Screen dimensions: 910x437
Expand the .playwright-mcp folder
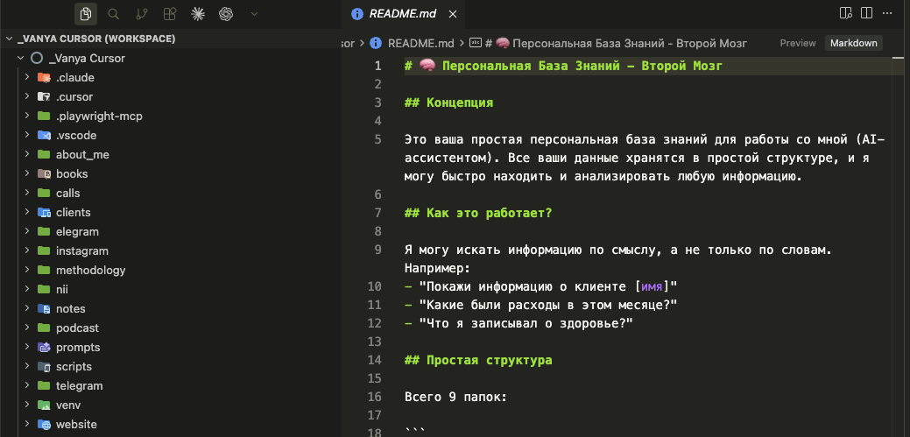tap(27, 116)
